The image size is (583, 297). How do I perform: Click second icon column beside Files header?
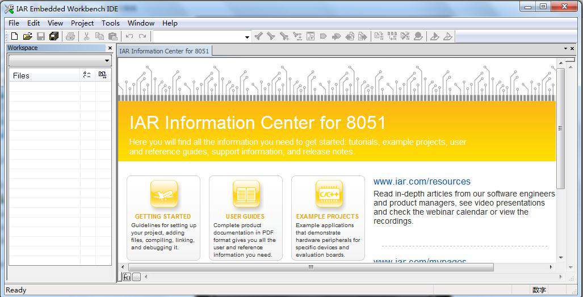click(x=103, y=75)
